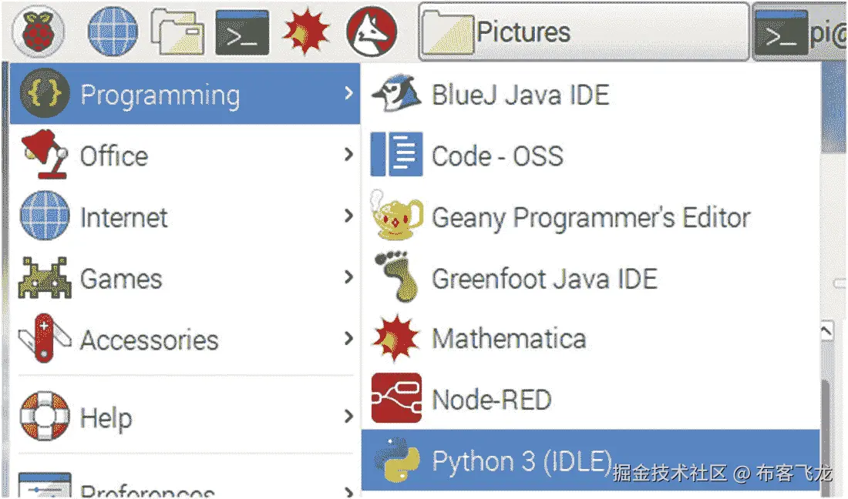The image size is (848, 499).
Task: Launch Mathematica from the taskbar
Action: click(306, 31)
